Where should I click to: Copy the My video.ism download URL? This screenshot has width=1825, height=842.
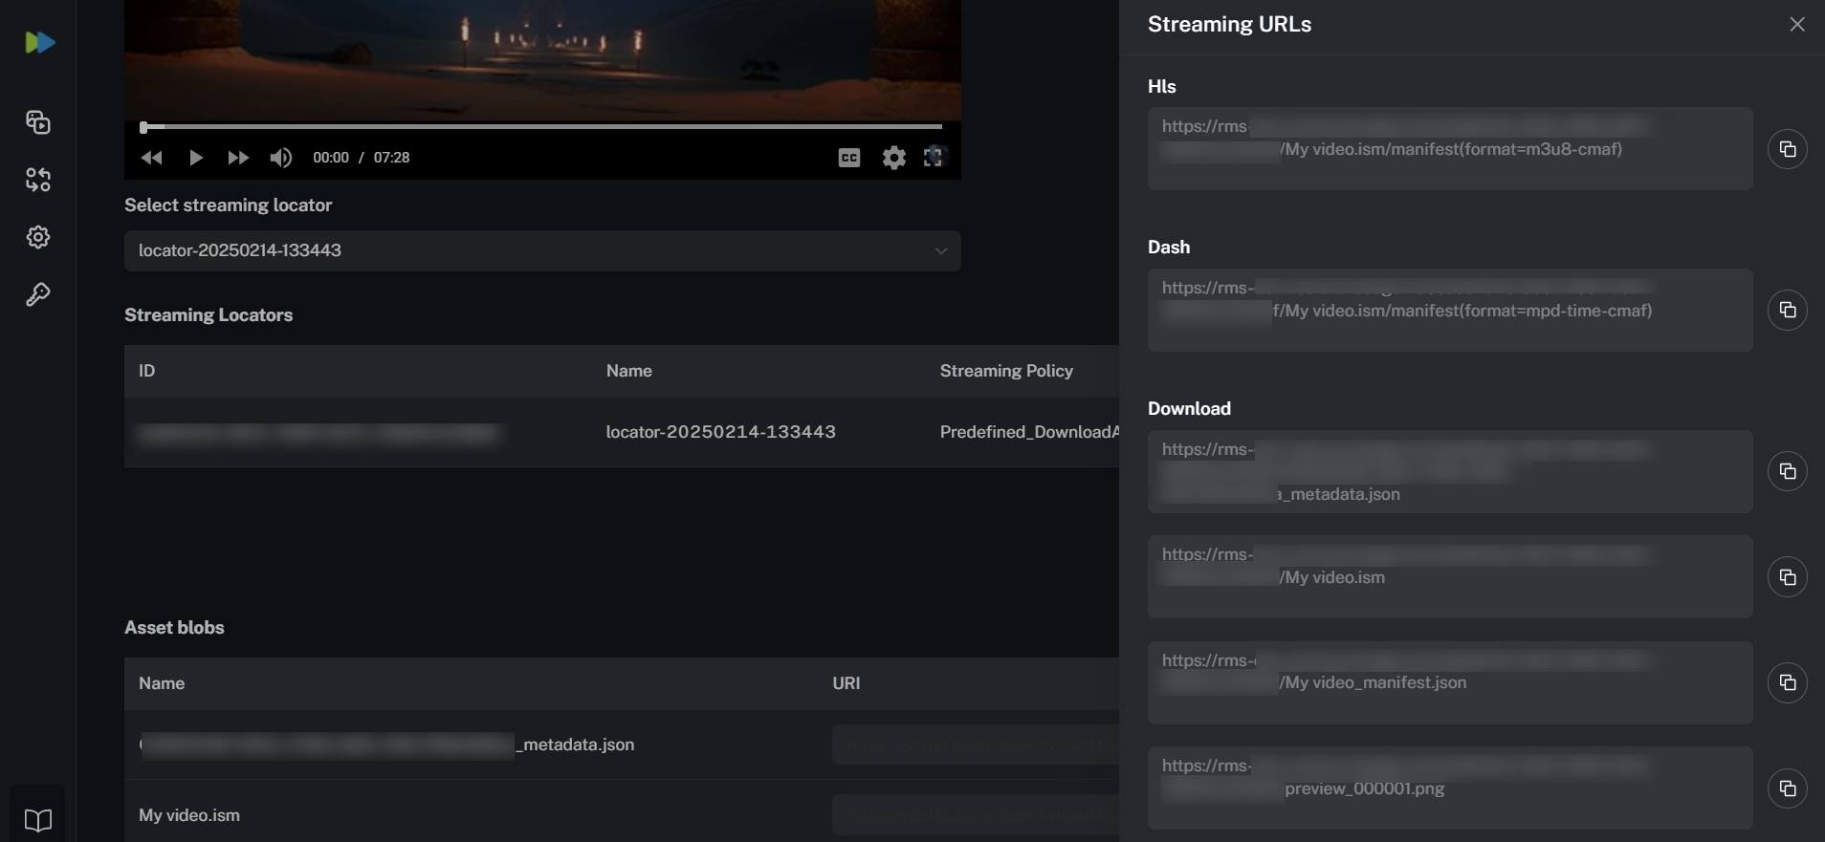[1788, 577]
